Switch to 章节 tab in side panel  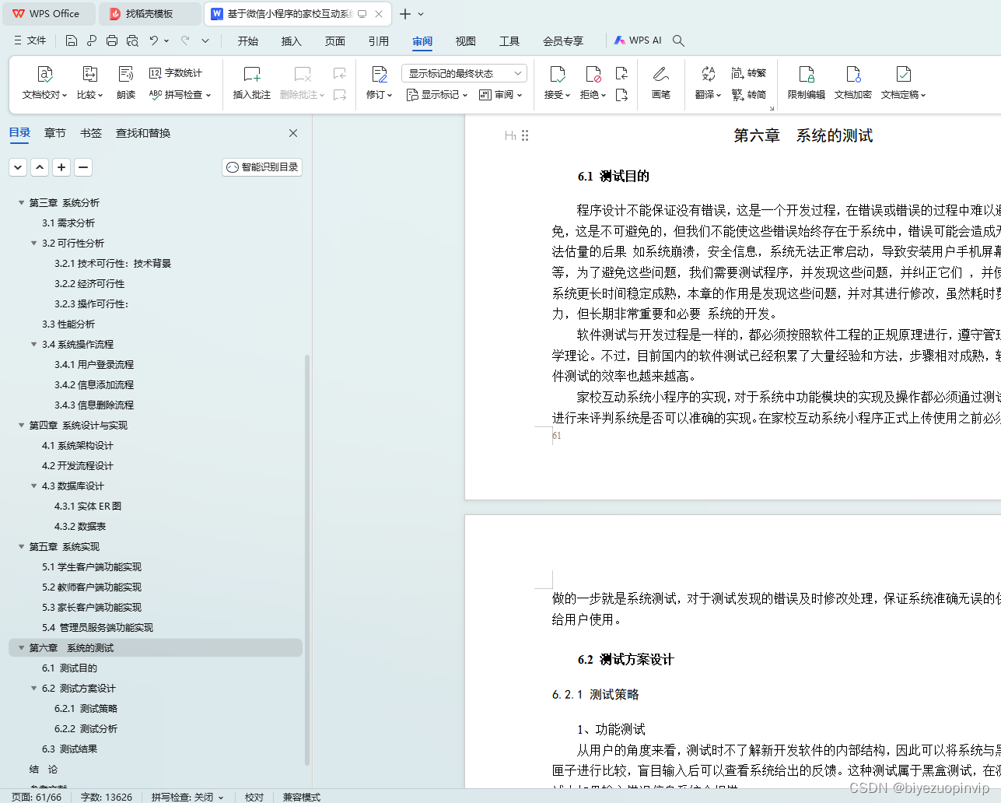click(x=55, y=133)
